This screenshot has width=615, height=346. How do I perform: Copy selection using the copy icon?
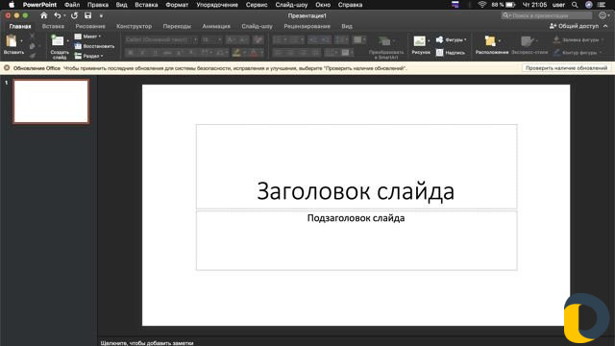(32, 46)
